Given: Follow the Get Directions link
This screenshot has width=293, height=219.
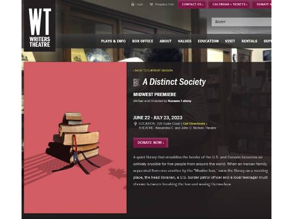Looking at the screenshot, I should [195, 123].
